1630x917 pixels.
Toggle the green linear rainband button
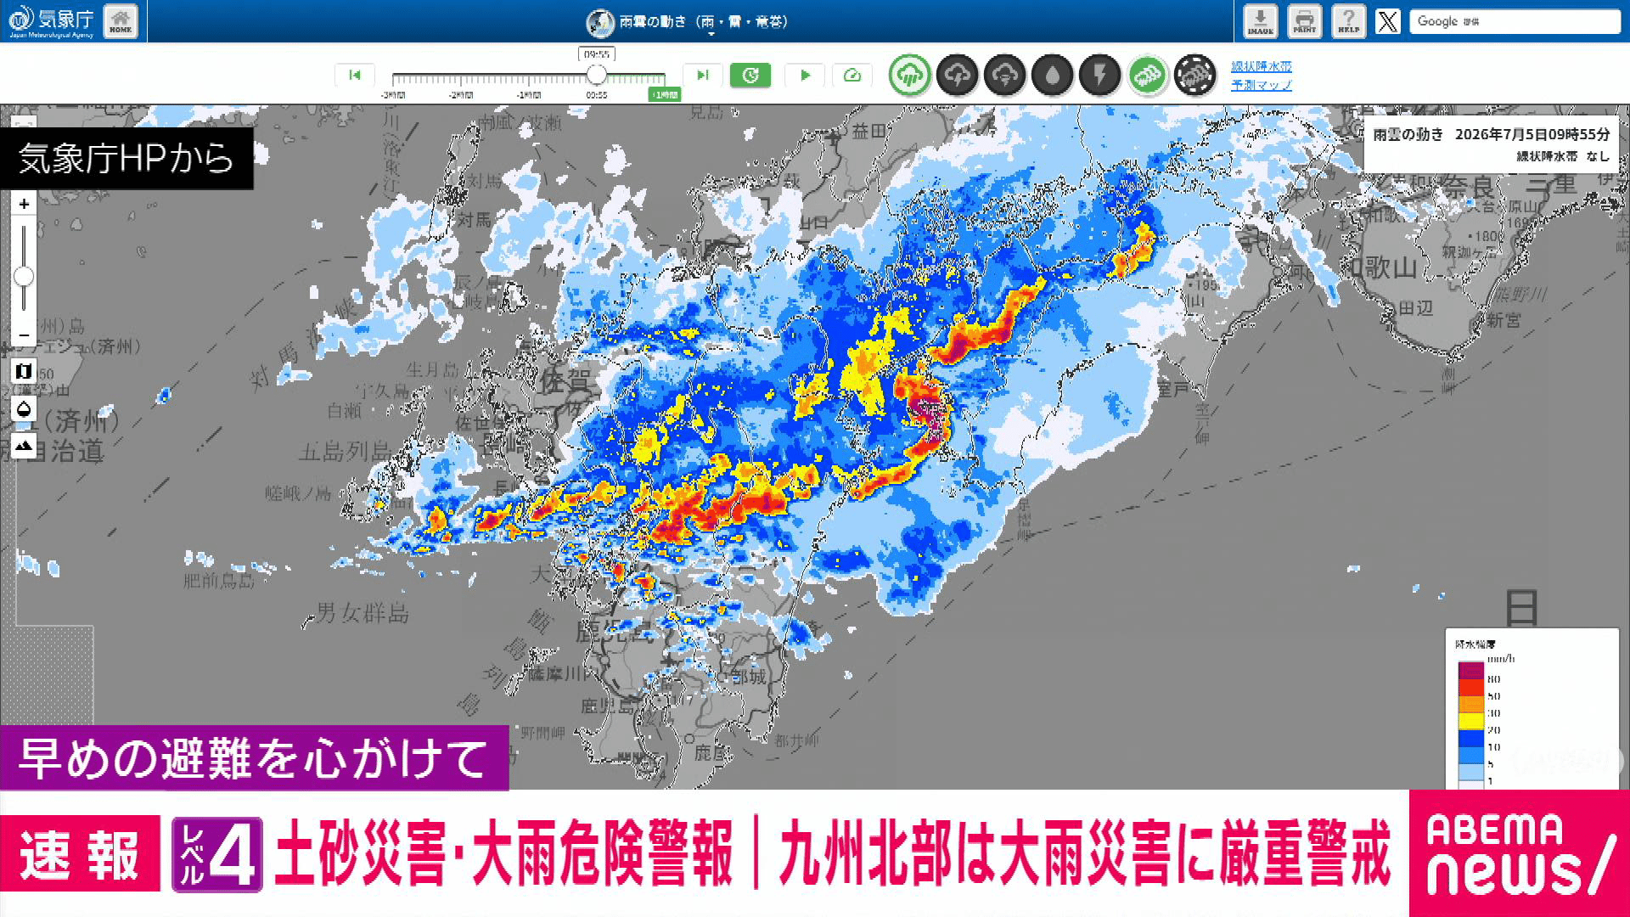click(1148, 76)
